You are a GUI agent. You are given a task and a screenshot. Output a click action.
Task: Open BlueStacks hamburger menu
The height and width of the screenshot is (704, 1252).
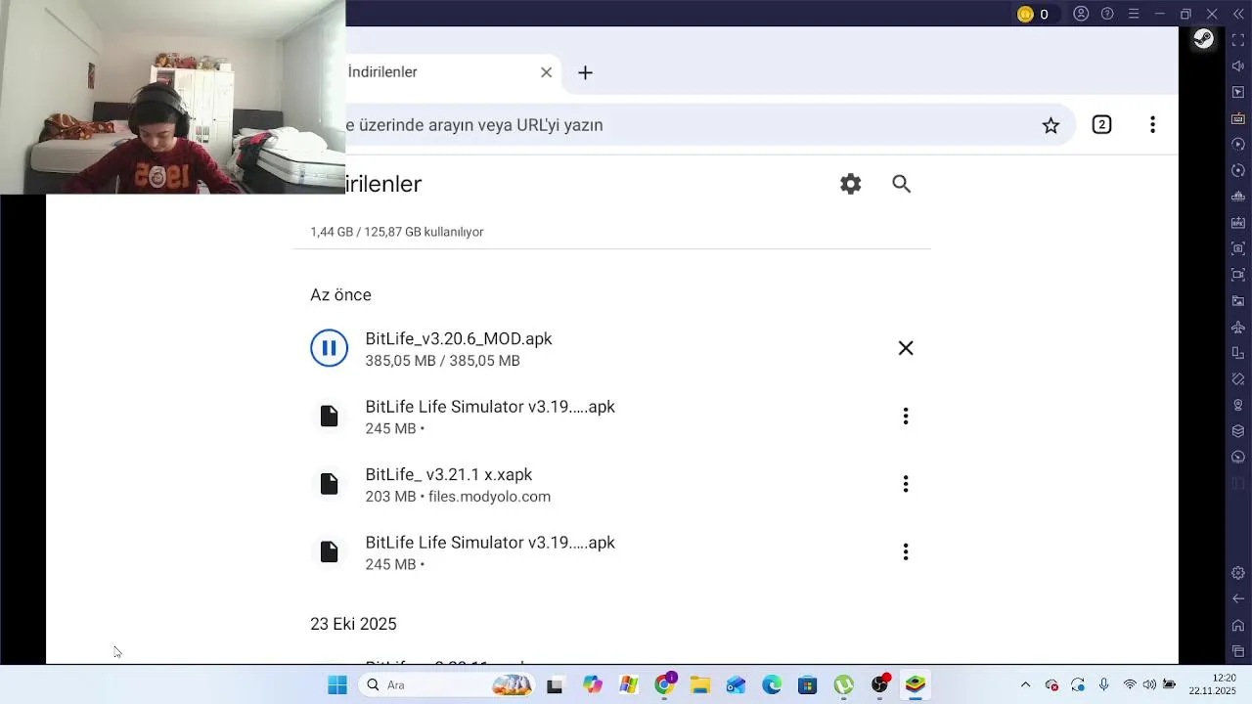click(1134, 14)
